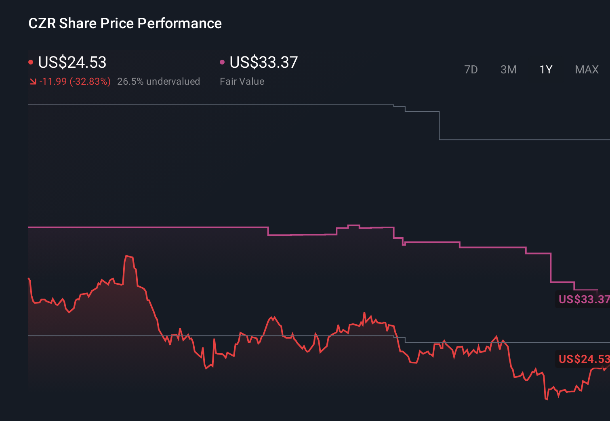Toggle off the 1Y time range selection

[x=545, y=69]
